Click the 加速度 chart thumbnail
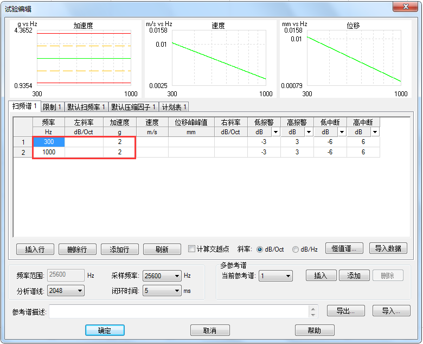This screenshot has width=423, height=344. click(x=75, y=59)
